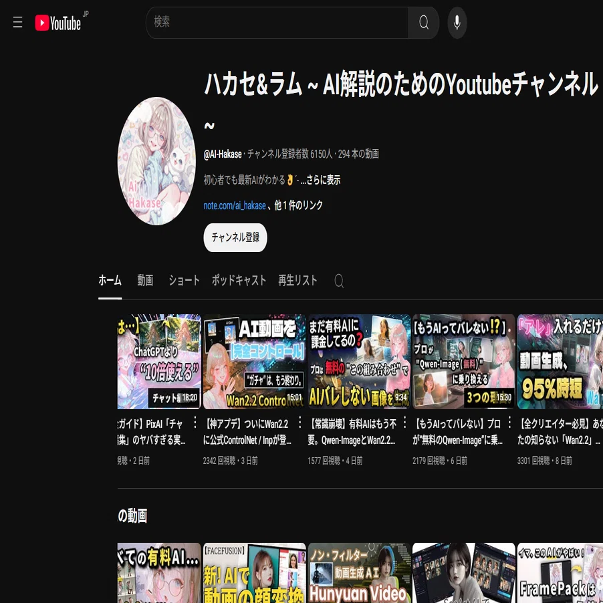Screen dimensions: 603x603
Task: Open the FACEFUSION 新!AIで thumbnail
Action: point(254,573)
